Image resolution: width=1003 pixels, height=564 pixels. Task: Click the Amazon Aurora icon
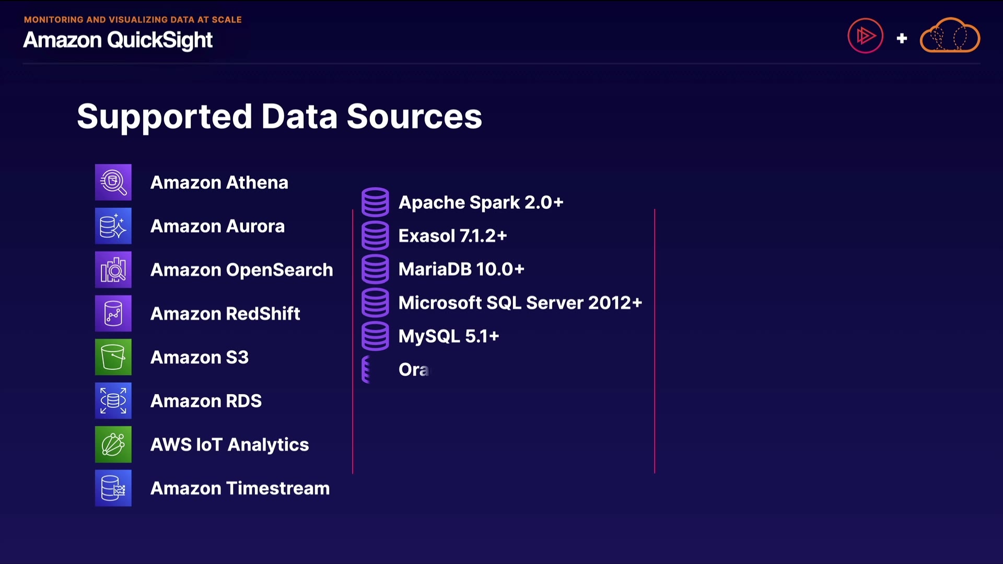click(x=113, y=226)
